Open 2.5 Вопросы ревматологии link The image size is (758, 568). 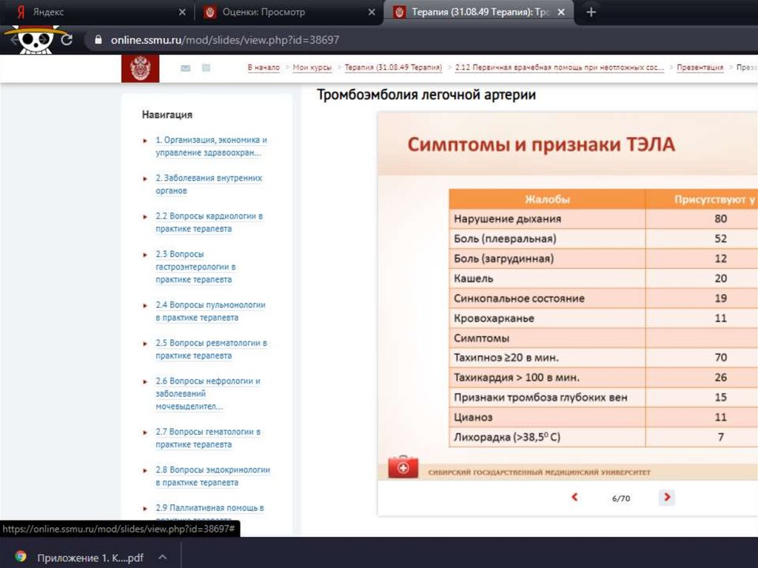211,349
